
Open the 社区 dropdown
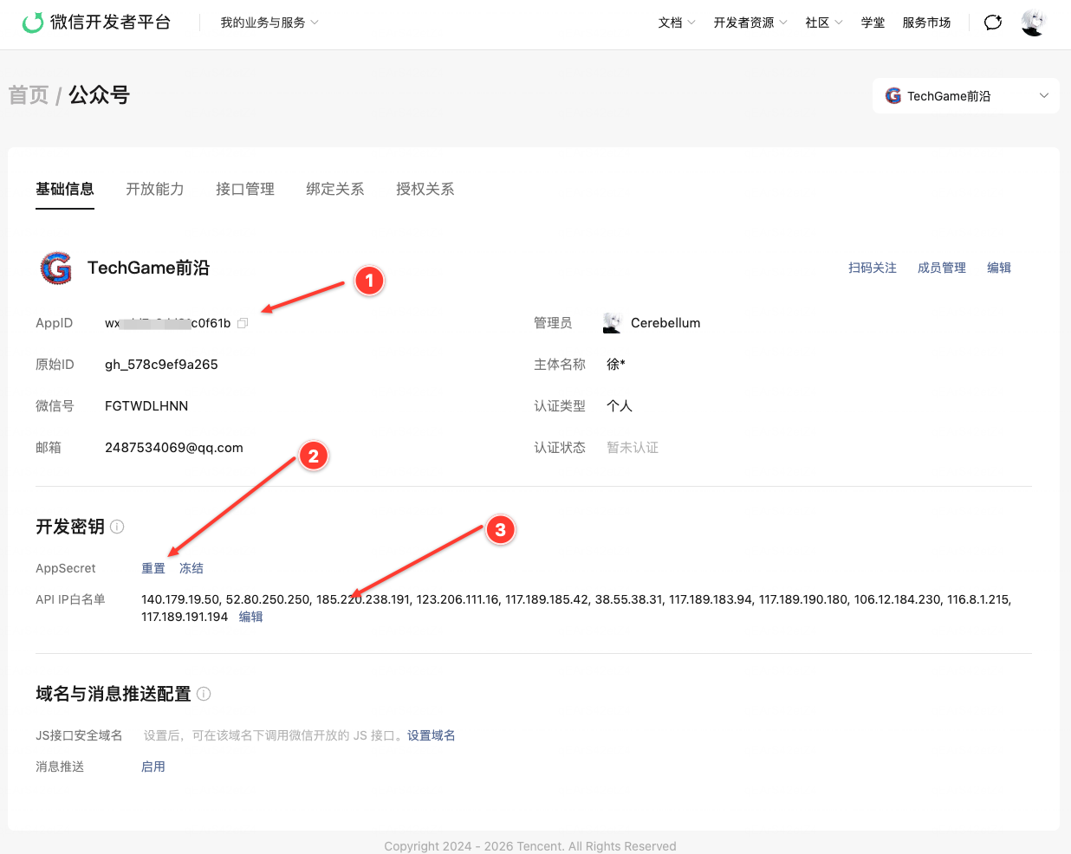click(824, 23)
